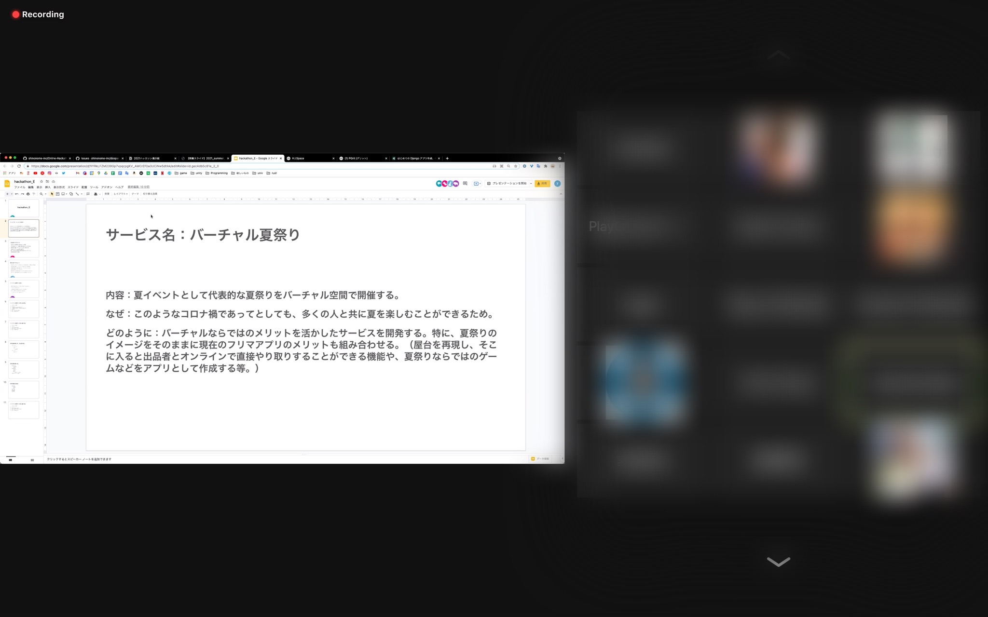Click the Twitter bookmark icon
The image size is (988, 617).
coord(63,173)
